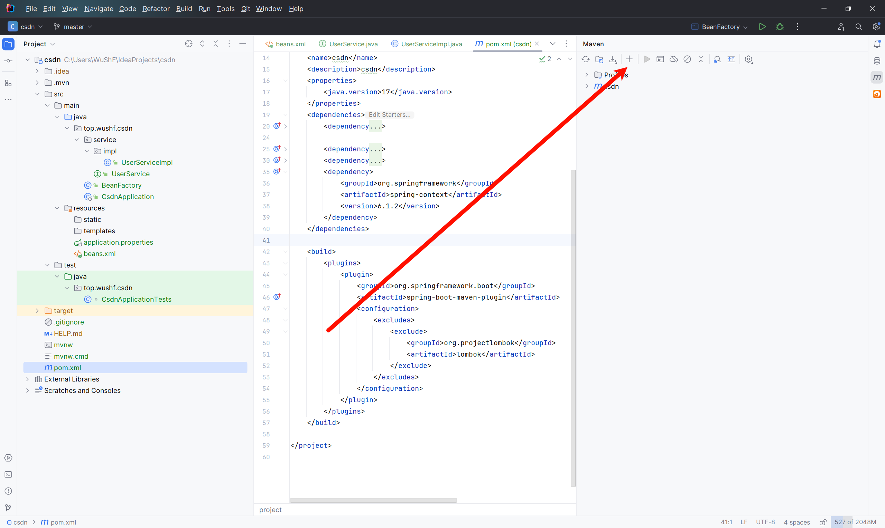
Task: Collapse the resources folder node
Action: (57, 208)
